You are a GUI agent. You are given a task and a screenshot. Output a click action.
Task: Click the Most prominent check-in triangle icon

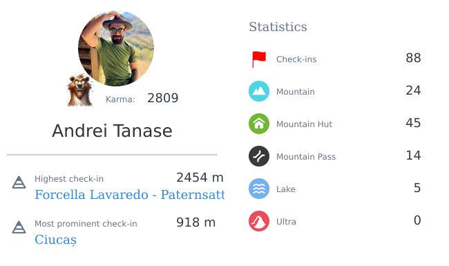[x=19, y=227]
